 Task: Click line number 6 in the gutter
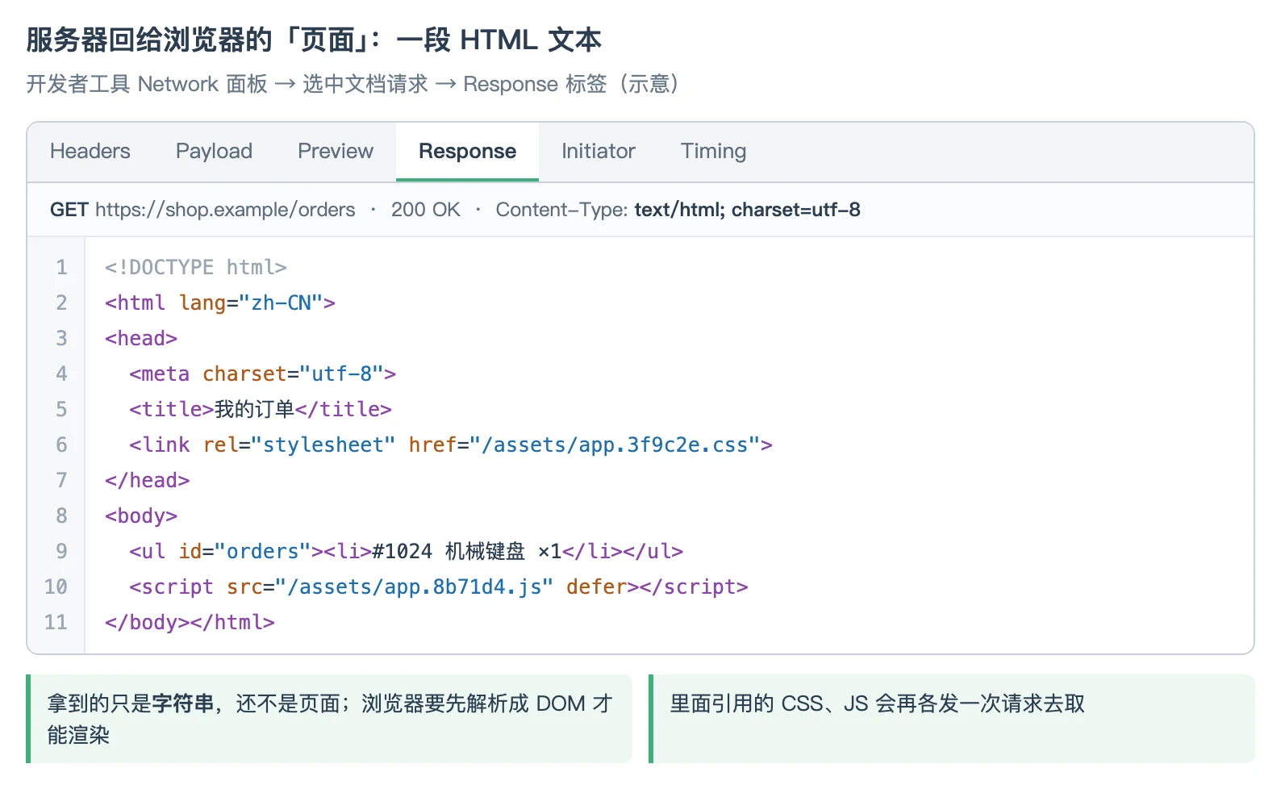tap(61, 445)
